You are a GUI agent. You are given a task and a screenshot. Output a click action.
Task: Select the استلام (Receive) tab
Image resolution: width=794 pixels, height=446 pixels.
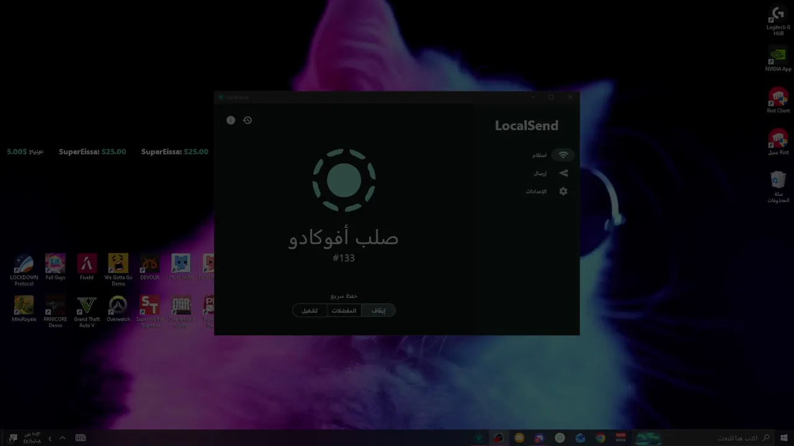point(550,155)
